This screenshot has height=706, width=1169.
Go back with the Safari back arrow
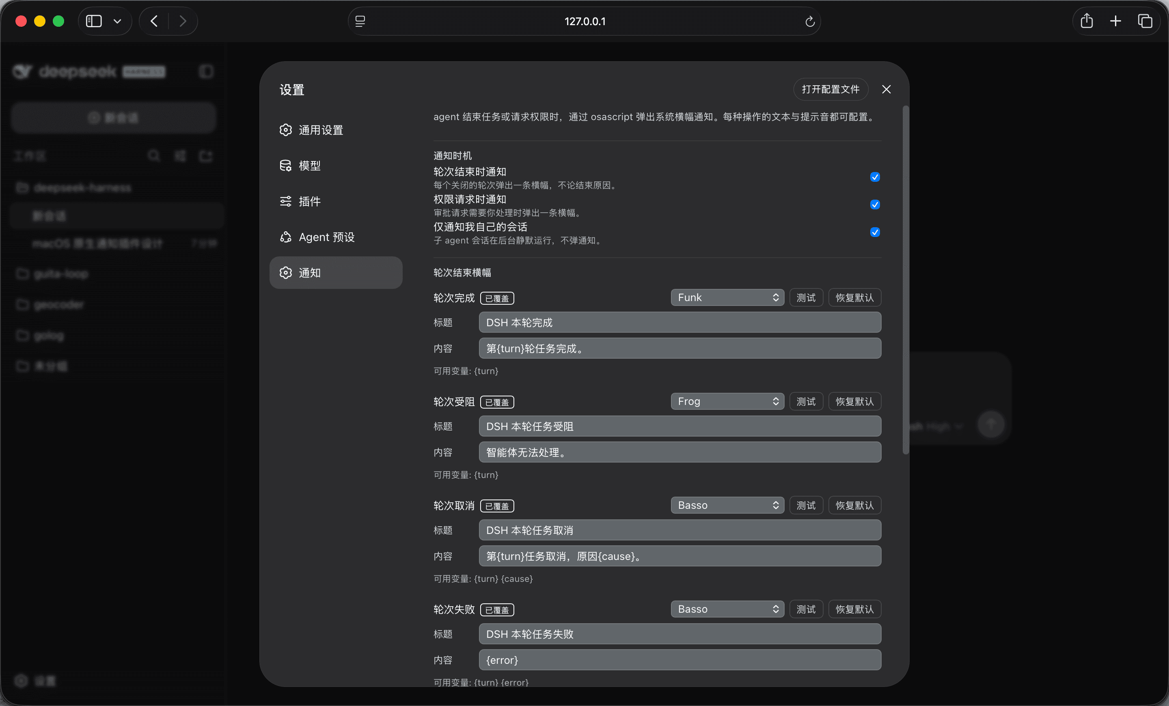point(154,22)
